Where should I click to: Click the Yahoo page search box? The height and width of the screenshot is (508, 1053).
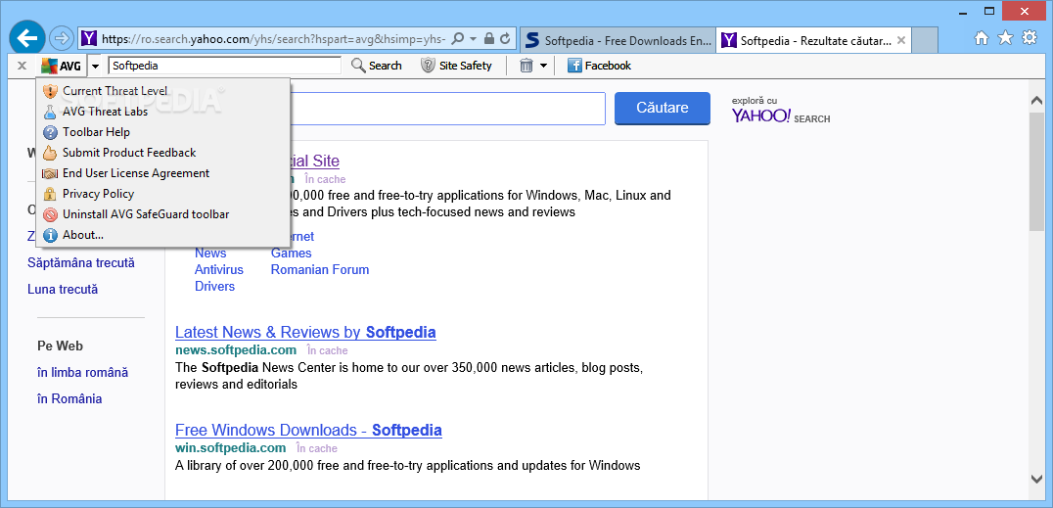(x=448, y=109)
